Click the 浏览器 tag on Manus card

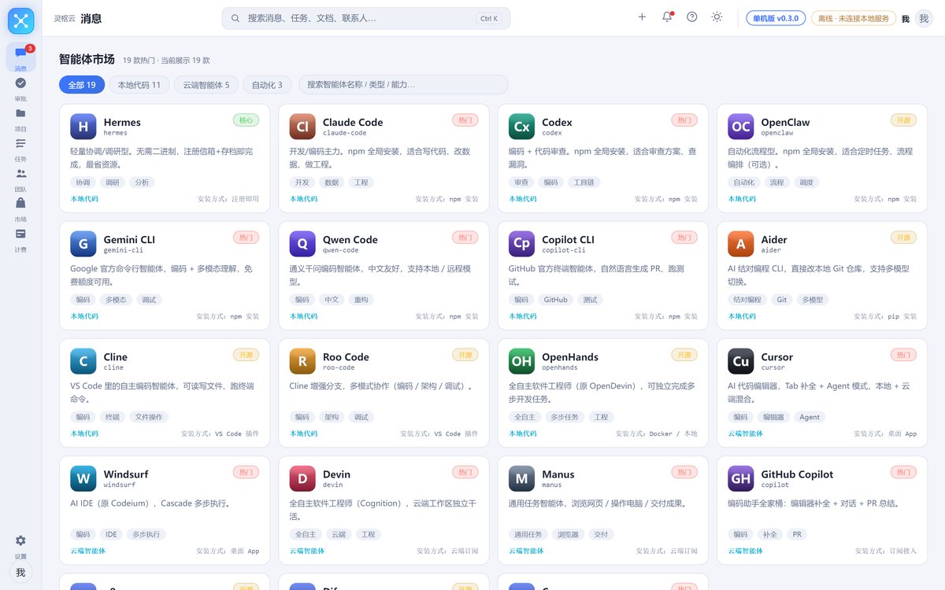coord(568,534)
